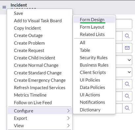Open Form Layout

[x=92, y=27]
